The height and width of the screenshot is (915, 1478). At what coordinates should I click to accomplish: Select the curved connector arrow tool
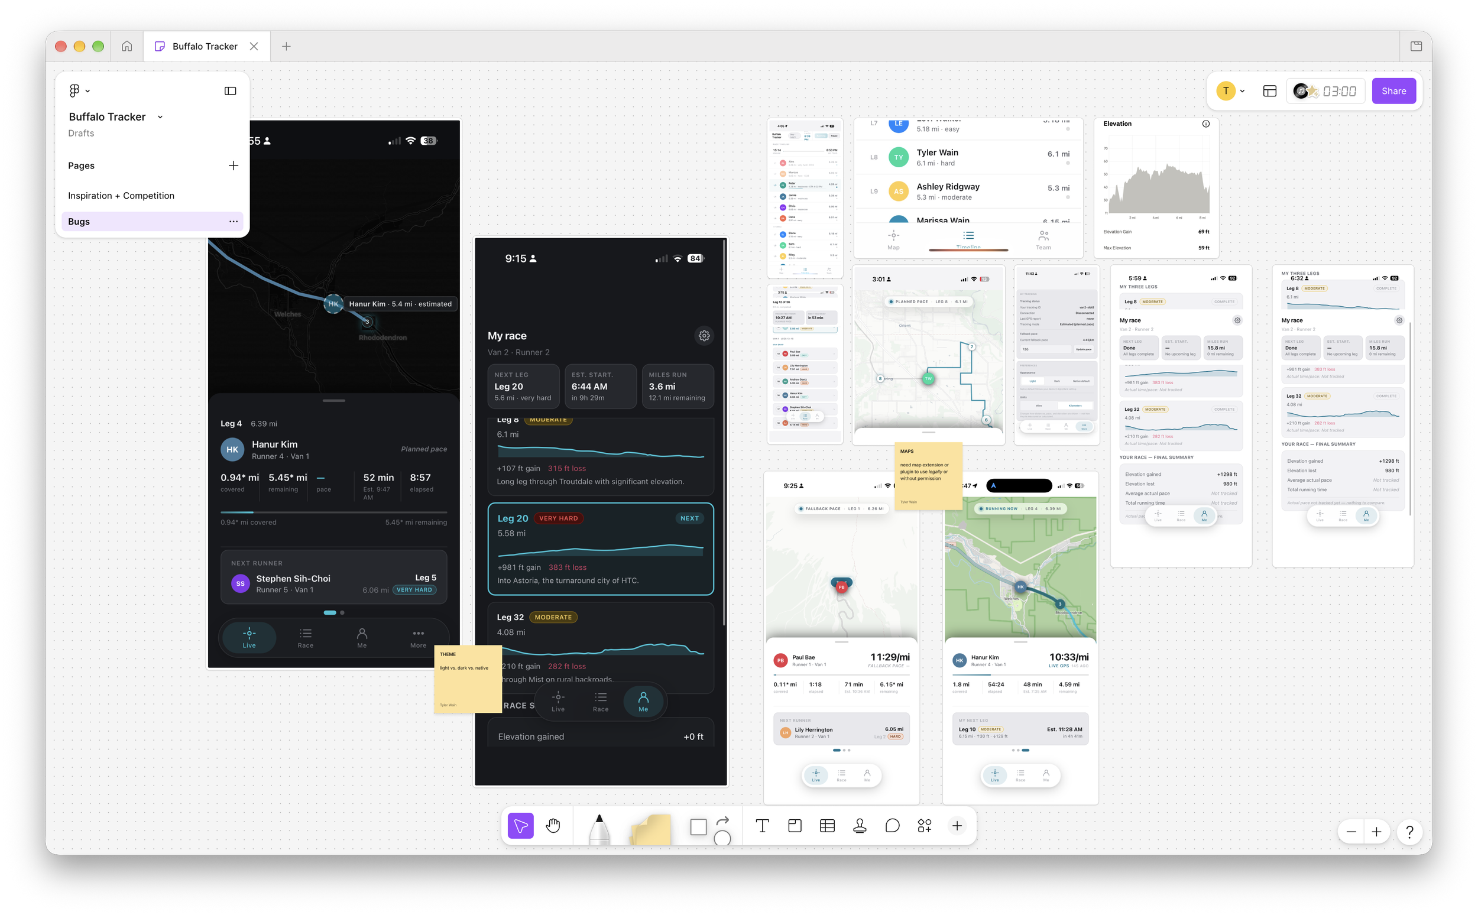[x=722, y=820]
